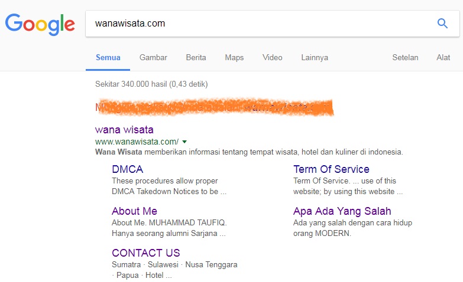Select the Semua tab
This screenshot has width=463, height=282.
pos(108,57)
